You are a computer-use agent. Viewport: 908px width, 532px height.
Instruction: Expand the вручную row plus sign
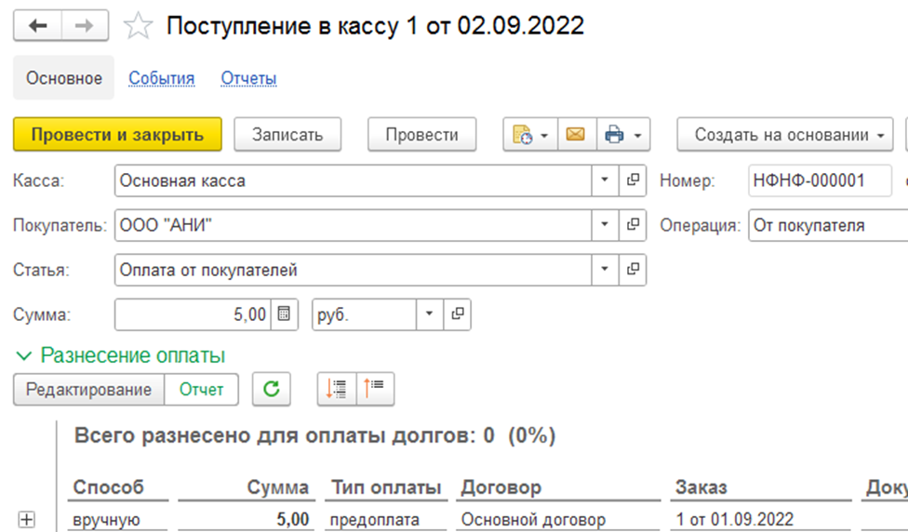pos(27,519)
